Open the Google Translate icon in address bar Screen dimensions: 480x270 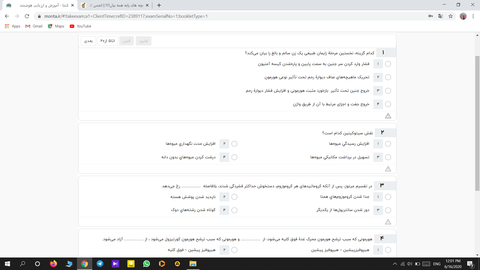click(x=440, y=16)
